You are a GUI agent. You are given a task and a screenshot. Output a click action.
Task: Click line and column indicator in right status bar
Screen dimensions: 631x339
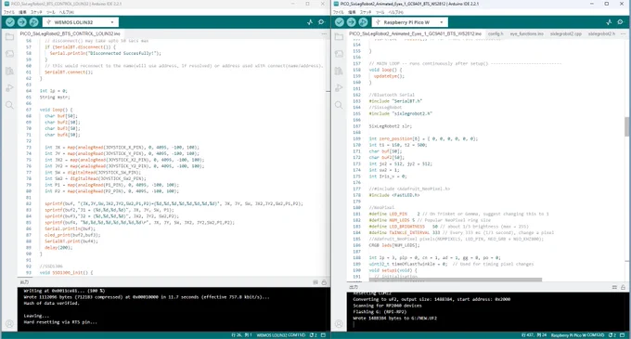[534, 335]
